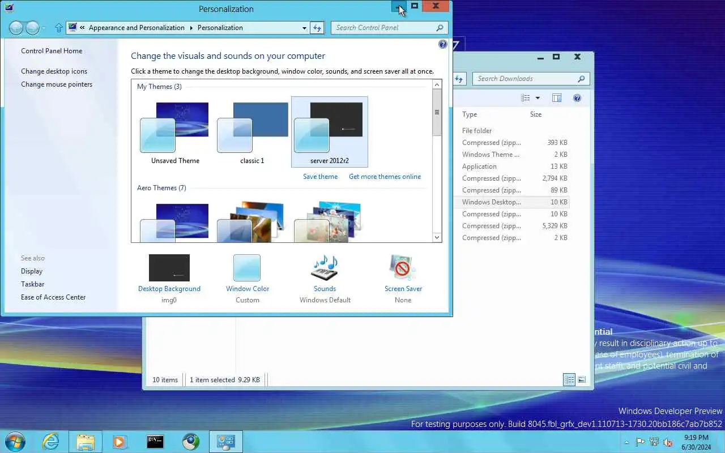Click Size column header in Downloads window

point(536,114)
